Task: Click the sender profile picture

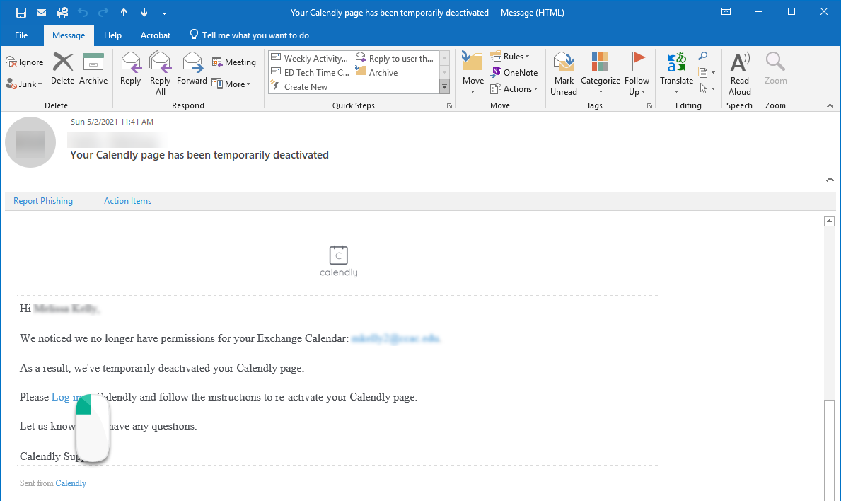Action: click(x=30, y=142)
